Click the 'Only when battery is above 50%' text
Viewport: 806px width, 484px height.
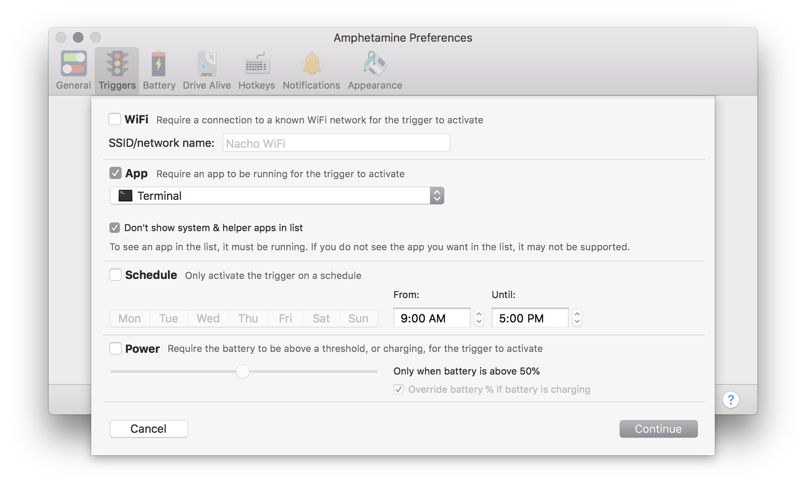tap(466, 371)
